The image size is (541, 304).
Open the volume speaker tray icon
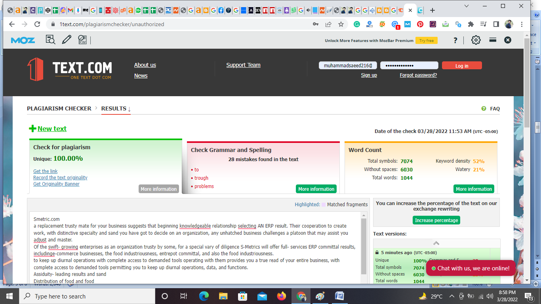click(x=490, y=296)
